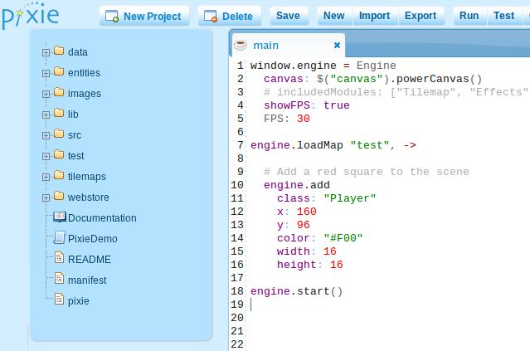The height and width of the screenshot is (351, 530).
Task: Click the images folder icon
Action: 59,92
